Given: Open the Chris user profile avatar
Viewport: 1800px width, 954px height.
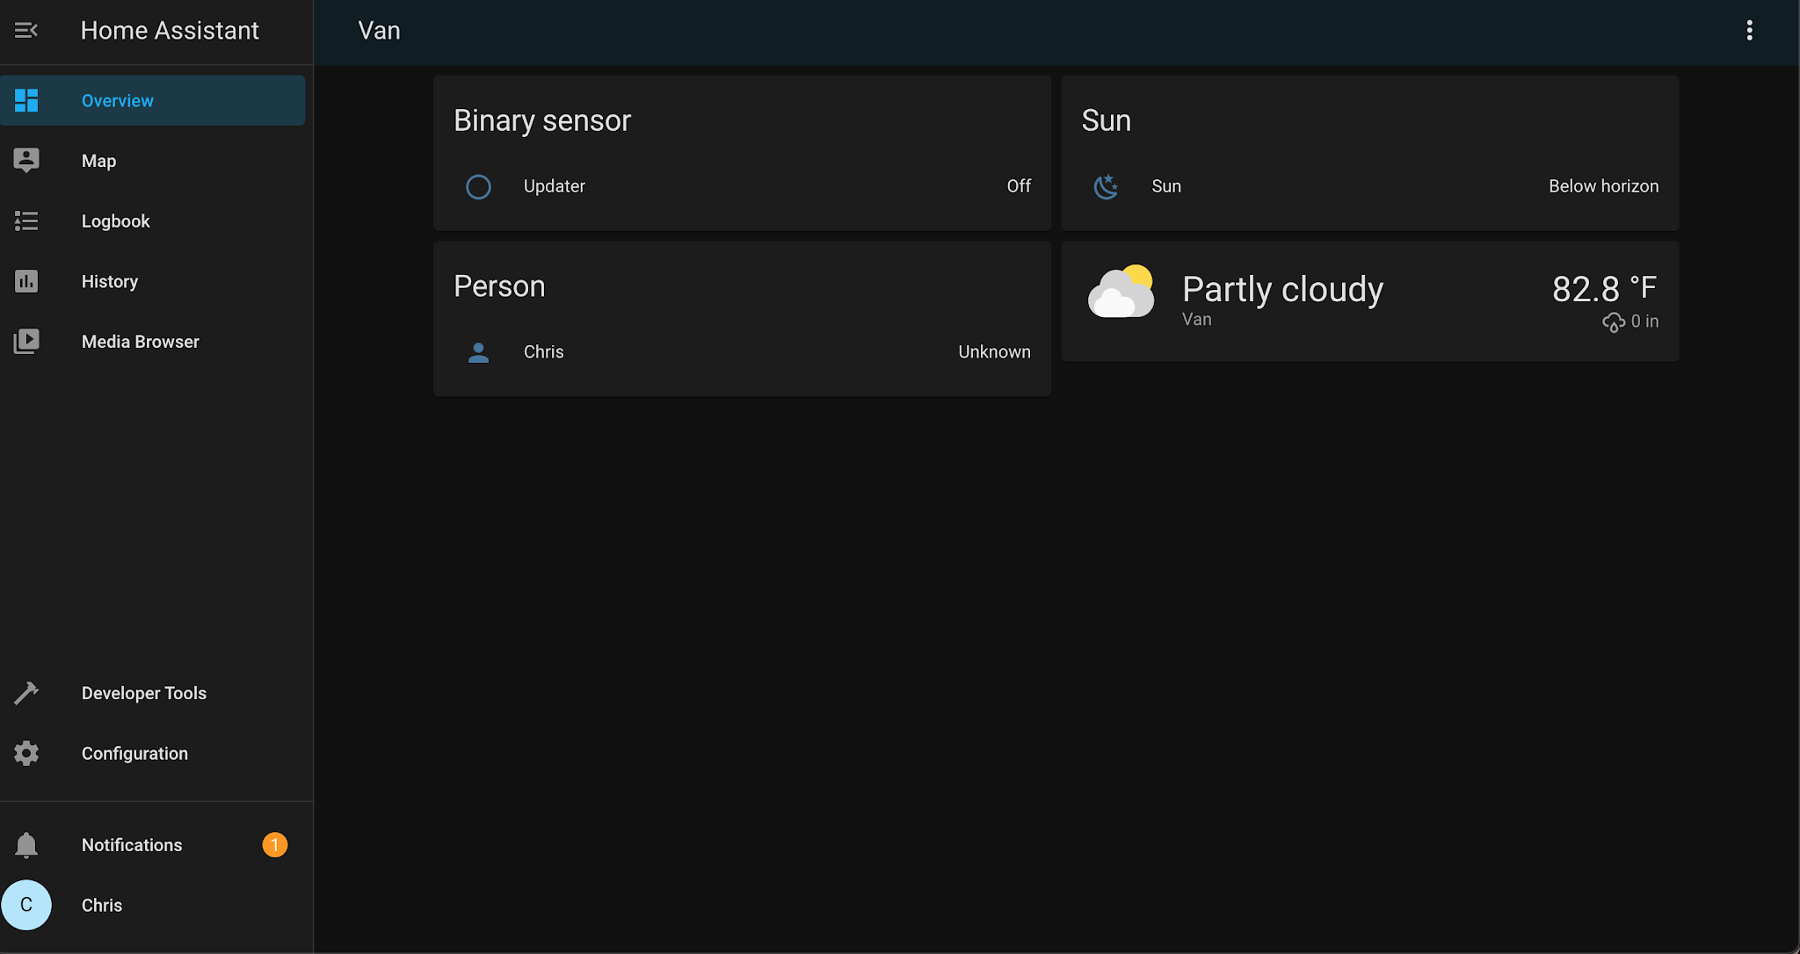Looking at the screenshot, I should (x=27, y=905).
